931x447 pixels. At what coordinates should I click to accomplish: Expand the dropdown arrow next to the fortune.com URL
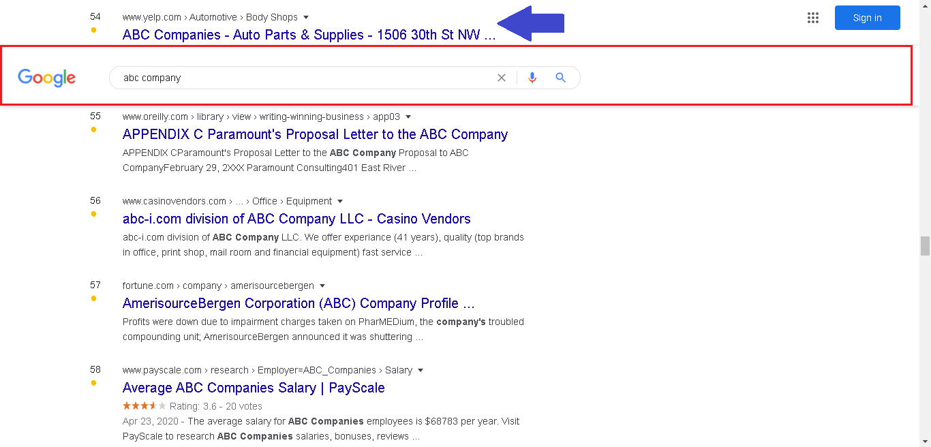point(322,286)
